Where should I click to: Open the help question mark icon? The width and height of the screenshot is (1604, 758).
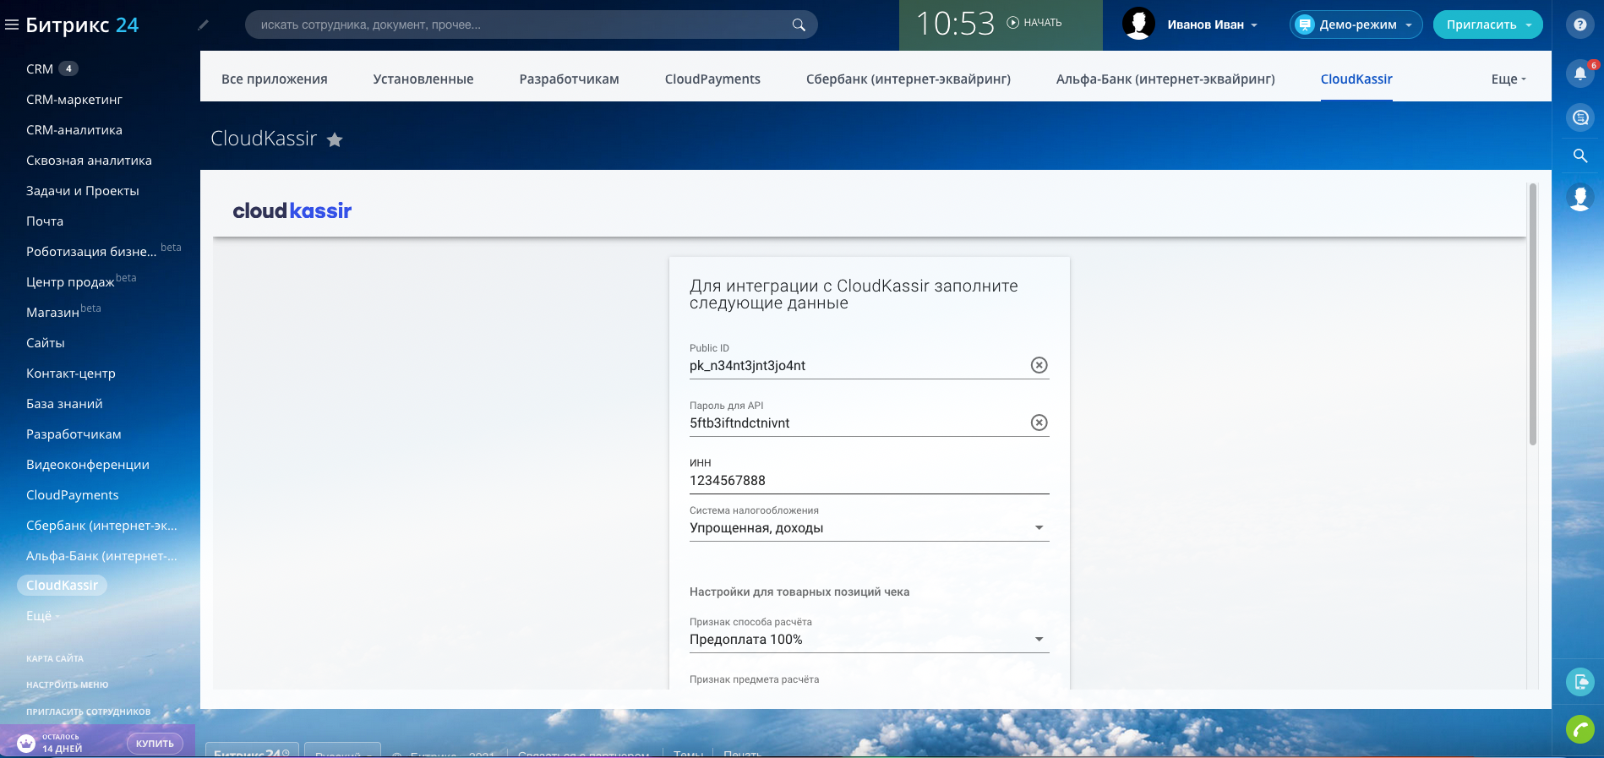(x=1579, y=25)
